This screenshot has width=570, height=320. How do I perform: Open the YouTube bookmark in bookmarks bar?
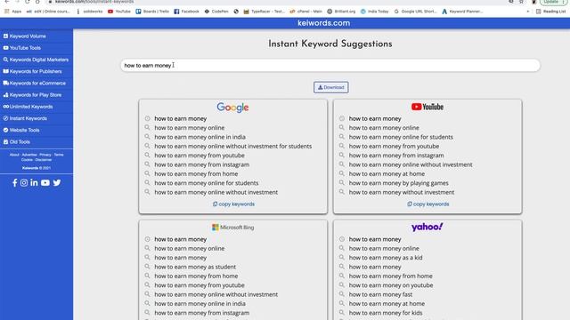119,12
